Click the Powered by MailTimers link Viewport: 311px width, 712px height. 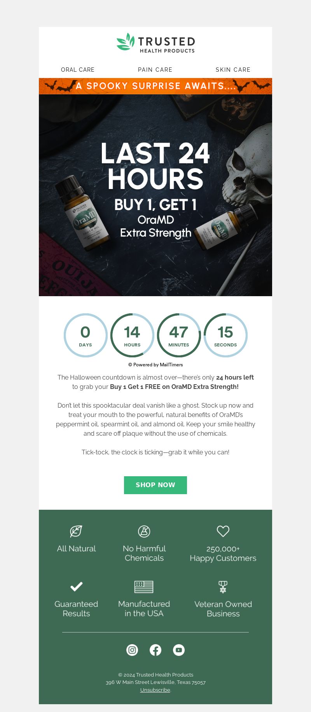(155, 365)
